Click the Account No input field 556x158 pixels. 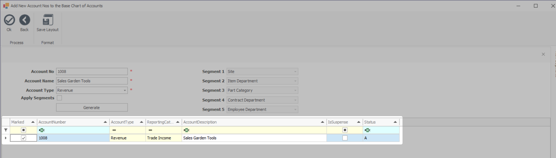pos(92,72)
